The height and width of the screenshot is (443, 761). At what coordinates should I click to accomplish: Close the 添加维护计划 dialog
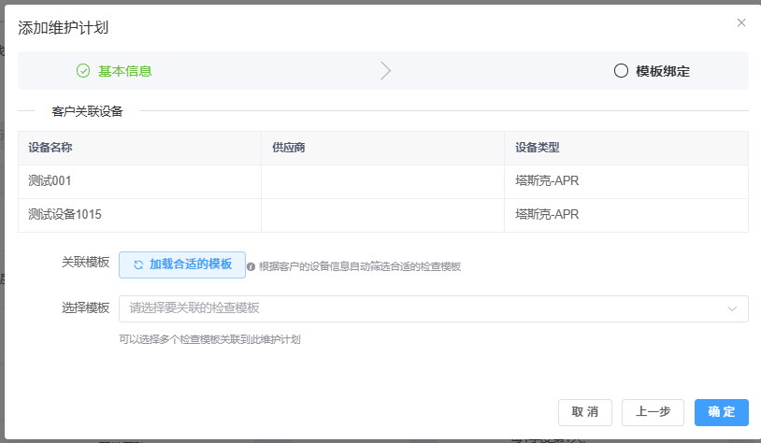point(741,22)
